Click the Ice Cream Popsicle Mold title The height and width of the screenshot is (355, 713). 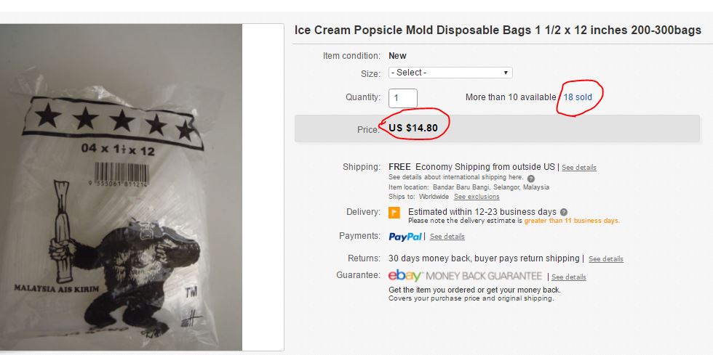(x=498, y=30)
